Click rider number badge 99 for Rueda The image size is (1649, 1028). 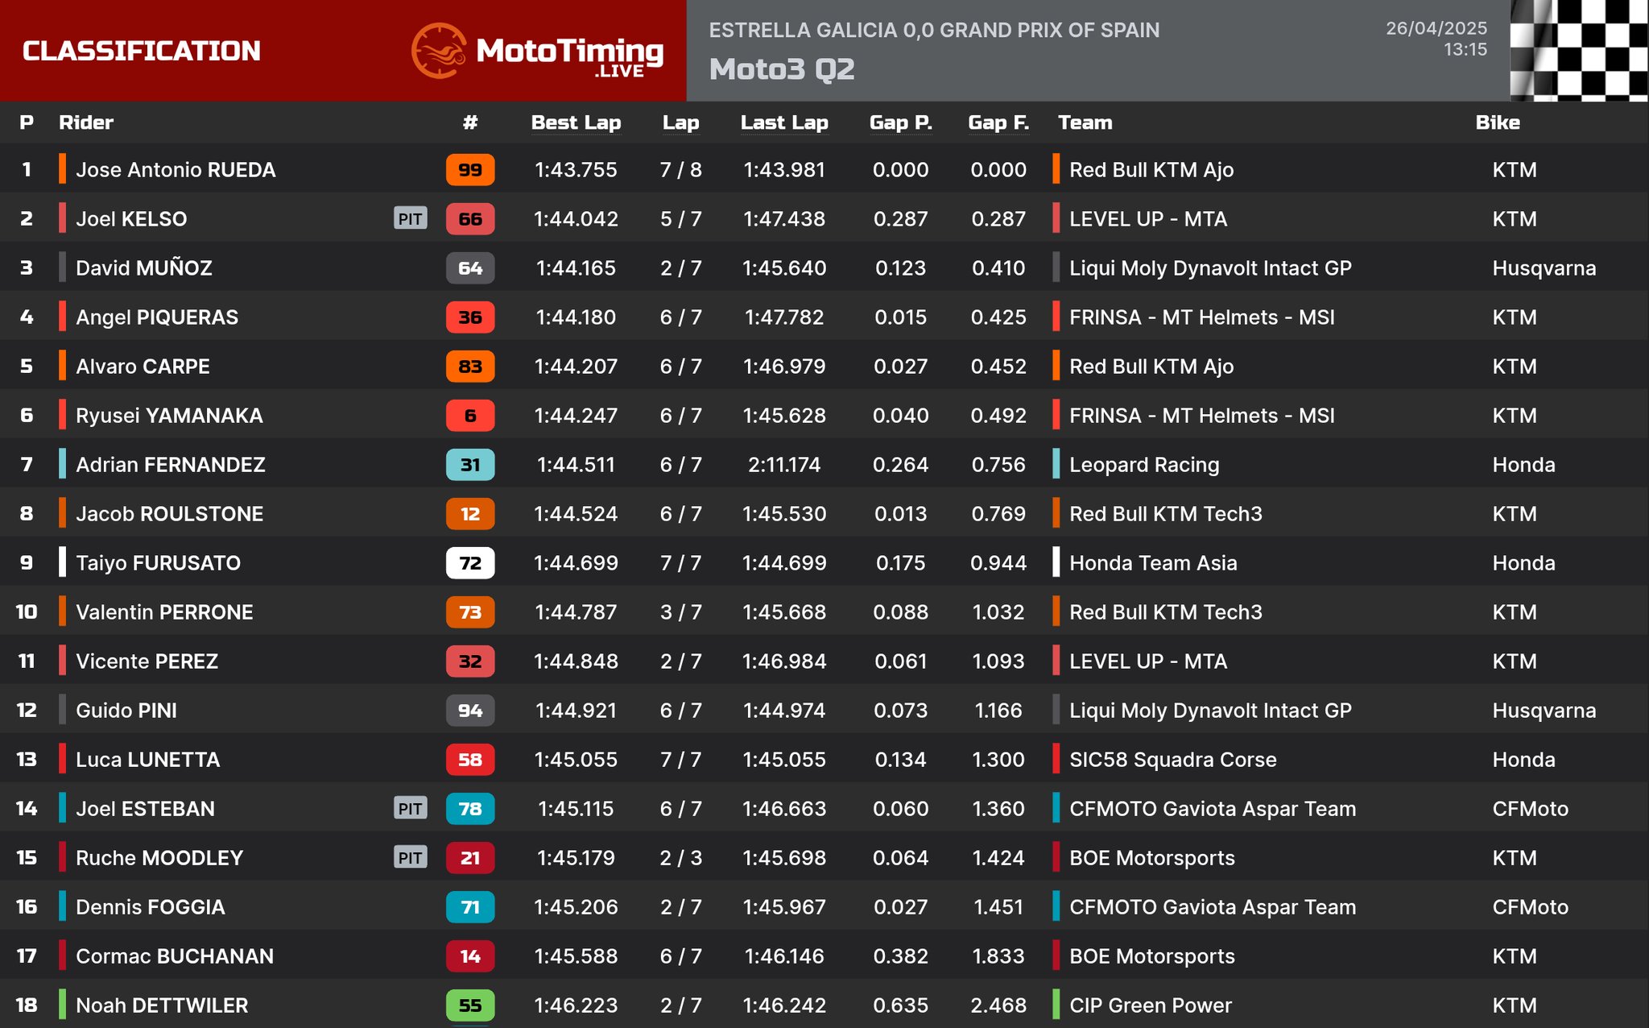(469, 170)
